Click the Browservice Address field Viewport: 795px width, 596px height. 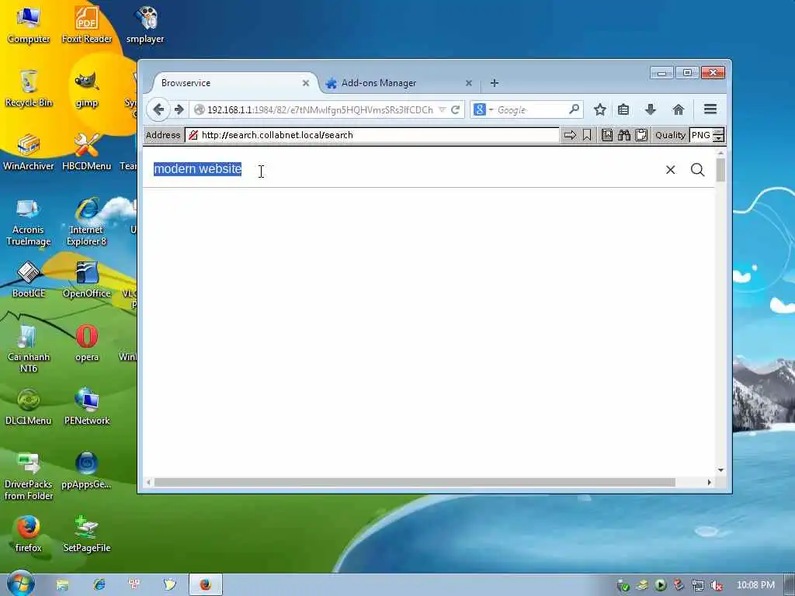click(x=372, y=135)
